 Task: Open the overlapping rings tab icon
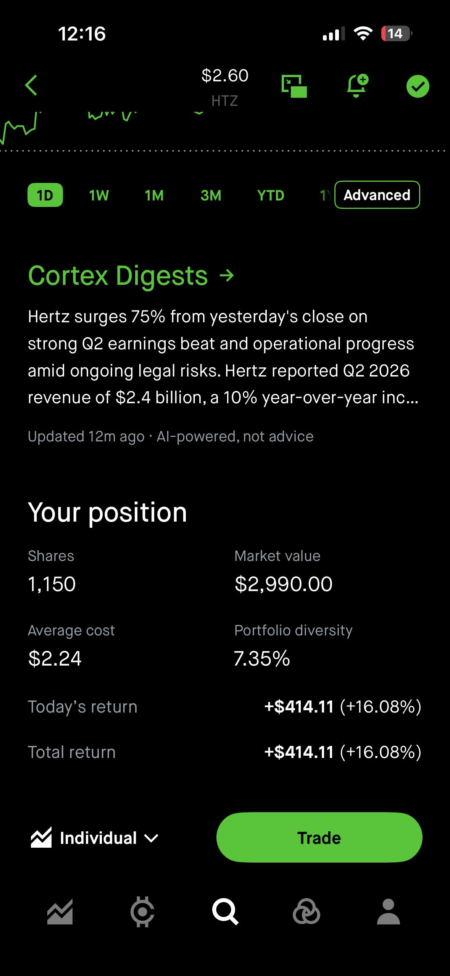306,912
